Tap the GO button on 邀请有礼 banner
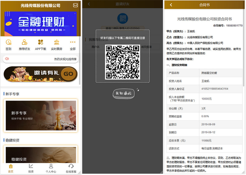Viewport: 246px width, 175px height. tap(68, 74)
